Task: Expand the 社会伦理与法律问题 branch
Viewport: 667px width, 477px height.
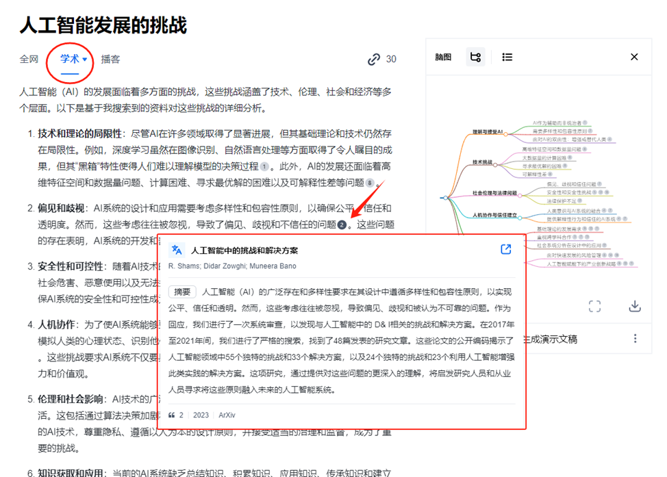Action: coord(520,196)
